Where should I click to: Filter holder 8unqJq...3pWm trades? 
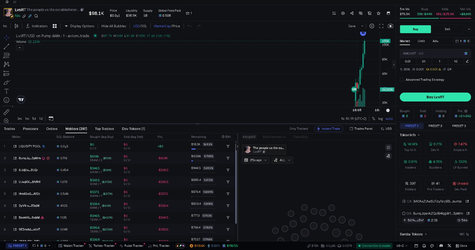point(228,158)
